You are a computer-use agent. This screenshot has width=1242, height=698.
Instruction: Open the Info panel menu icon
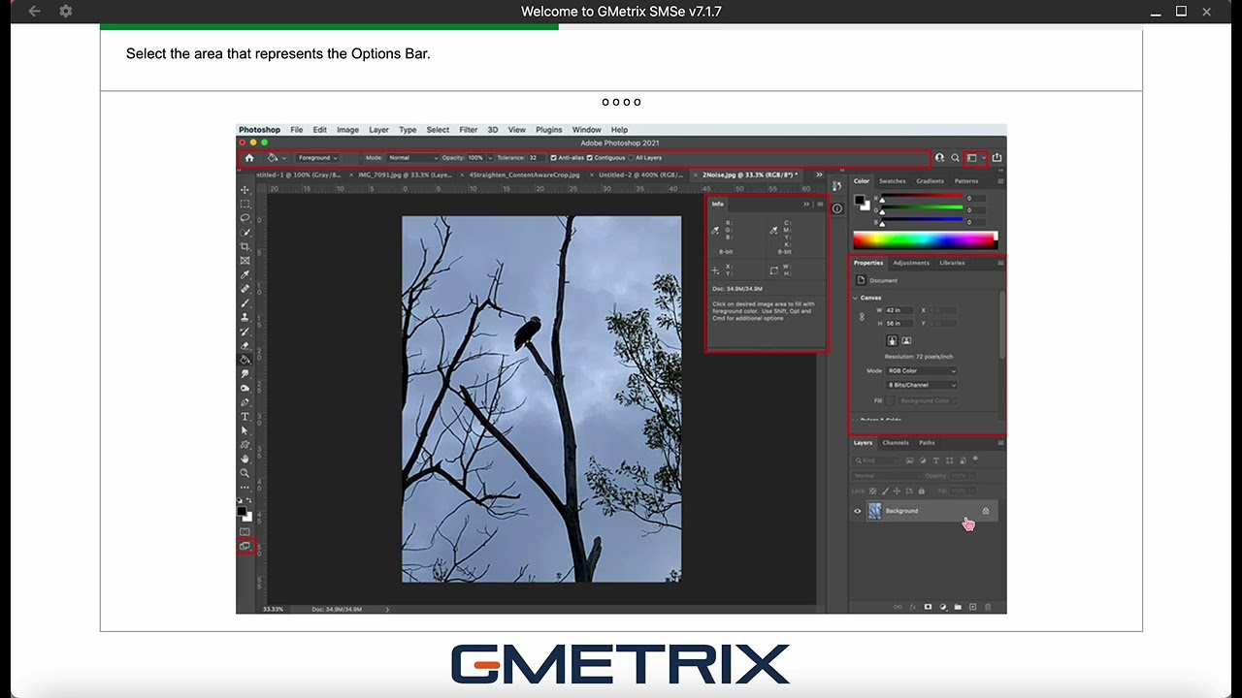tap(820, 205)
